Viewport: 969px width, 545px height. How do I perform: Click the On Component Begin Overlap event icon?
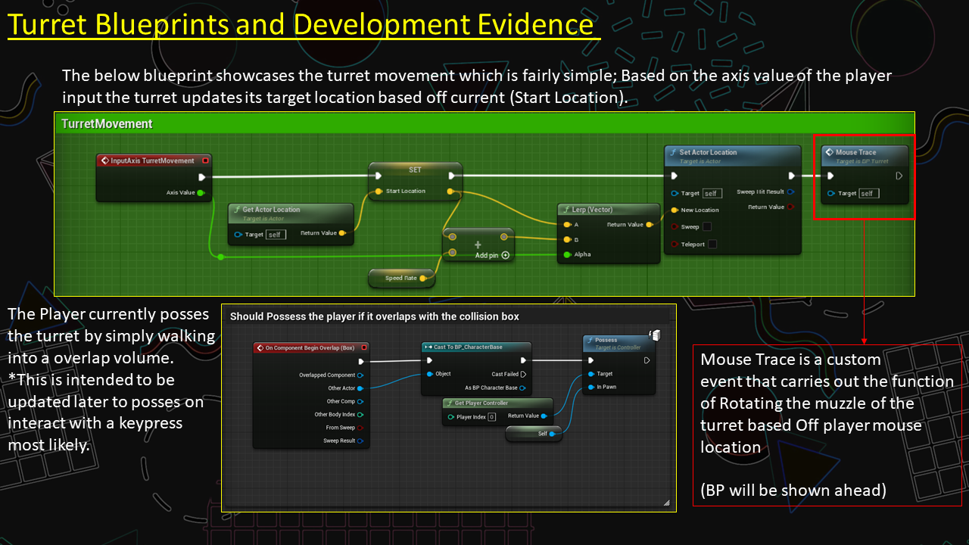pyautogui.click(x=260, y=348)
